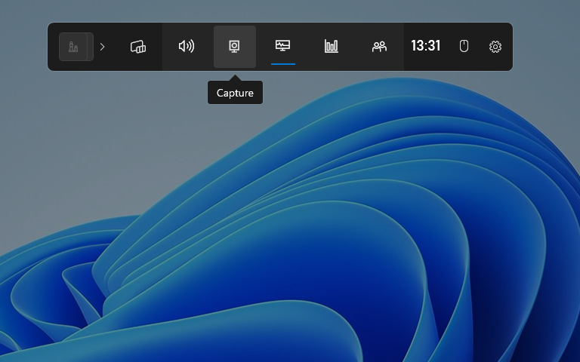Open the Resources bar chart icon
The image size is (580, 362).
[x=331, y=46]
